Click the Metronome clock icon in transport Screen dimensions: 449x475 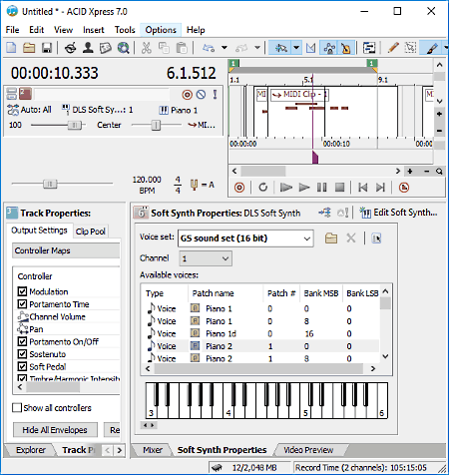pyautogui.click(x=404, y=188)
